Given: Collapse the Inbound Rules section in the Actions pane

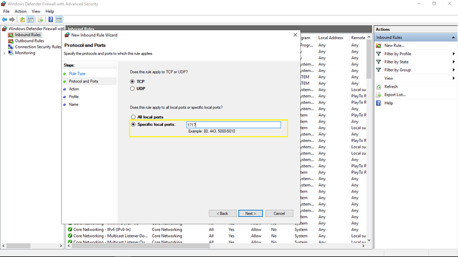Looking at the screenshot, I should tap(453, 37).
